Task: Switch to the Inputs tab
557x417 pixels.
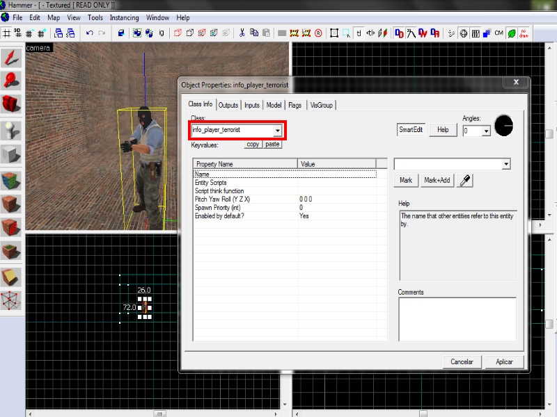Action: [252, 106]
